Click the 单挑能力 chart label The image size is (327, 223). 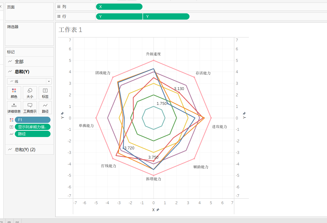tap(86, 125)
